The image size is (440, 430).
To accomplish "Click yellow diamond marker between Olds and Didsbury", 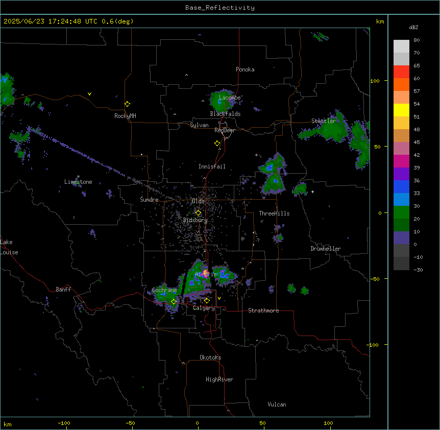I will point(198,213).
